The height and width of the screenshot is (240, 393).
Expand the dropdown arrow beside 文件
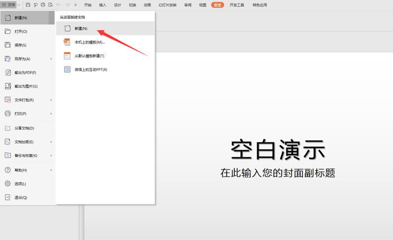click(19, 5)
